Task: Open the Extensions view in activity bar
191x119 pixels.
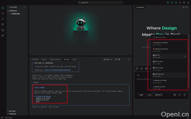Action: [3, 36]
